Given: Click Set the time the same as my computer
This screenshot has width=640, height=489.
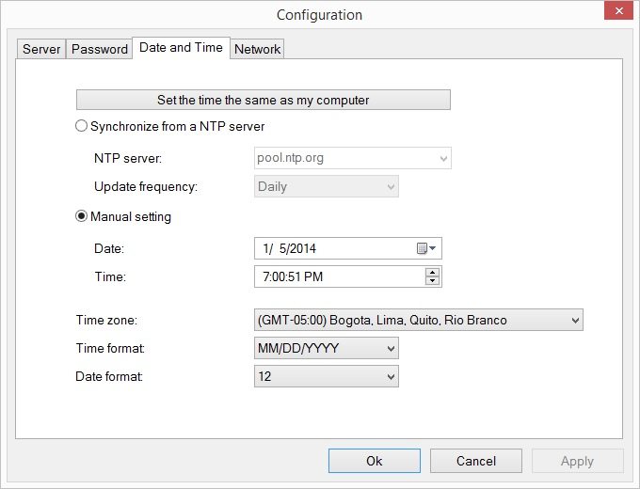Looking at the screenshot, I should pos(264,100).
